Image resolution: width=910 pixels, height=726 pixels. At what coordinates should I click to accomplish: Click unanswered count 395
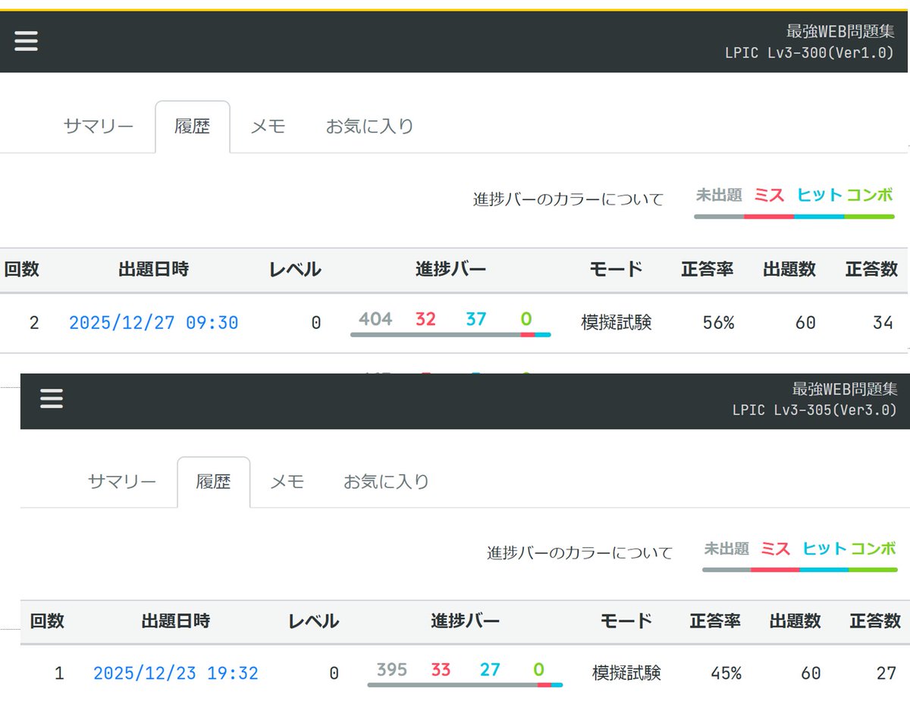click(x=391, y=670)
